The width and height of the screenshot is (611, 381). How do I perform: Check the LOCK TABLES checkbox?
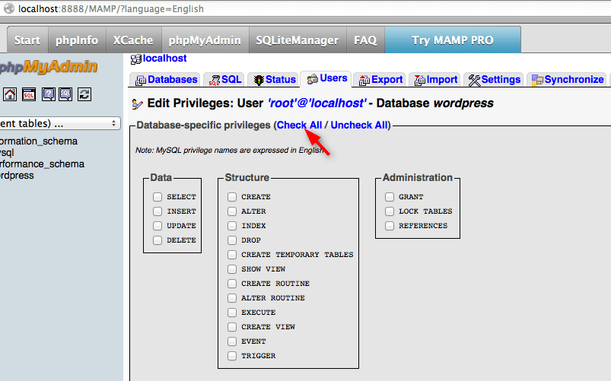tap(390, 211)
